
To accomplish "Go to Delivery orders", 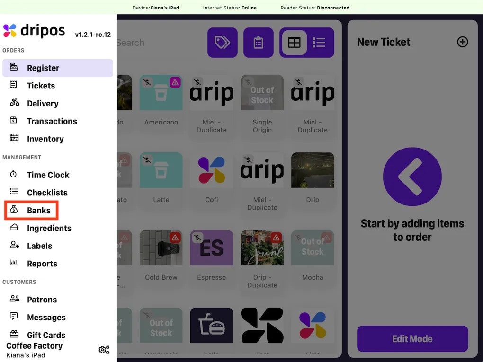I will coord(43,104).
